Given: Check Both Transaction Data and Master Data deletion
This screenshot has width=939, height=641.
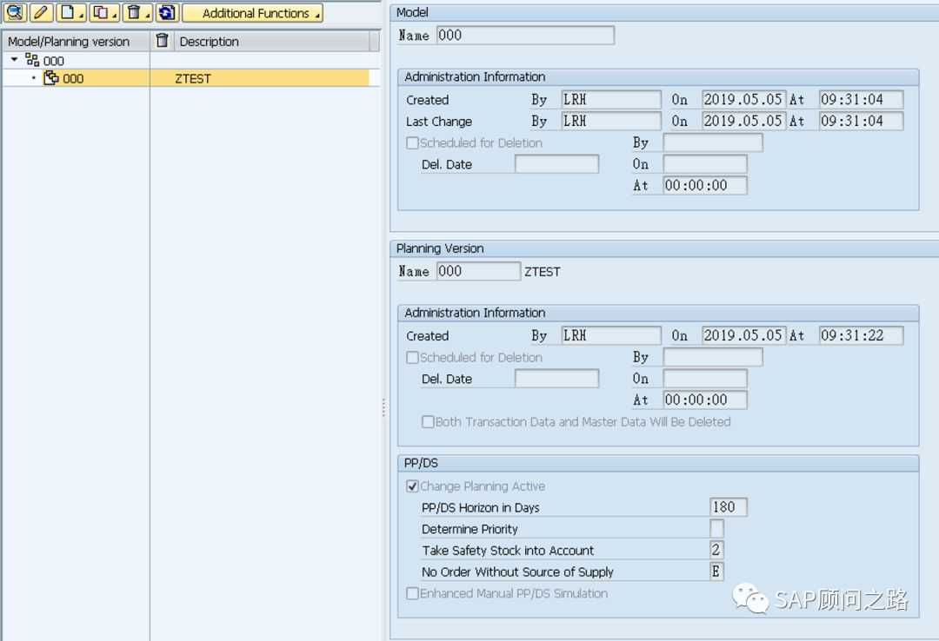Looking at the screenshot, I should [x=428, y=422].
